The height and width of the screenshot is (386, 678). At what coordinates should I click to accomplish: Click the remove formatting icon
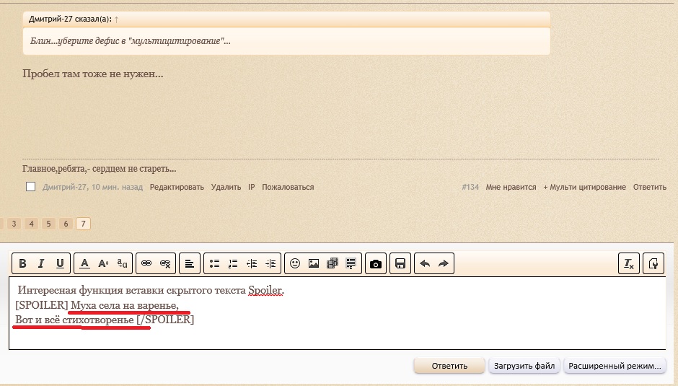pyautogui.click(x=629, y=263)
